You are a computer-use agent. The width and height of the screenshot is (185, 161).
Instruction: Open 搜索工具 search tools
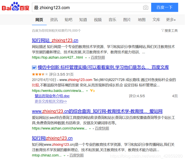click(171, 31)
